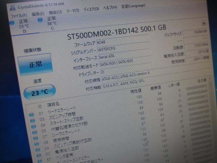The height and width of the screenshot is (163, 217).
Task: Click the ファームウェア field KC48
Action: tap(122, 40)
